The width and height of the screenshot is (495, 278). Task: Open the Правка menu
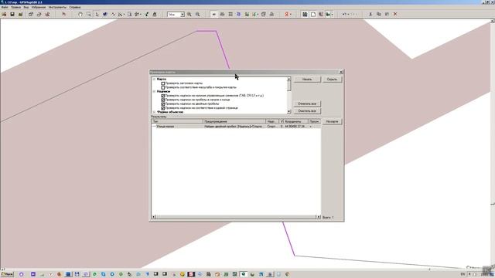coord(15,7)
